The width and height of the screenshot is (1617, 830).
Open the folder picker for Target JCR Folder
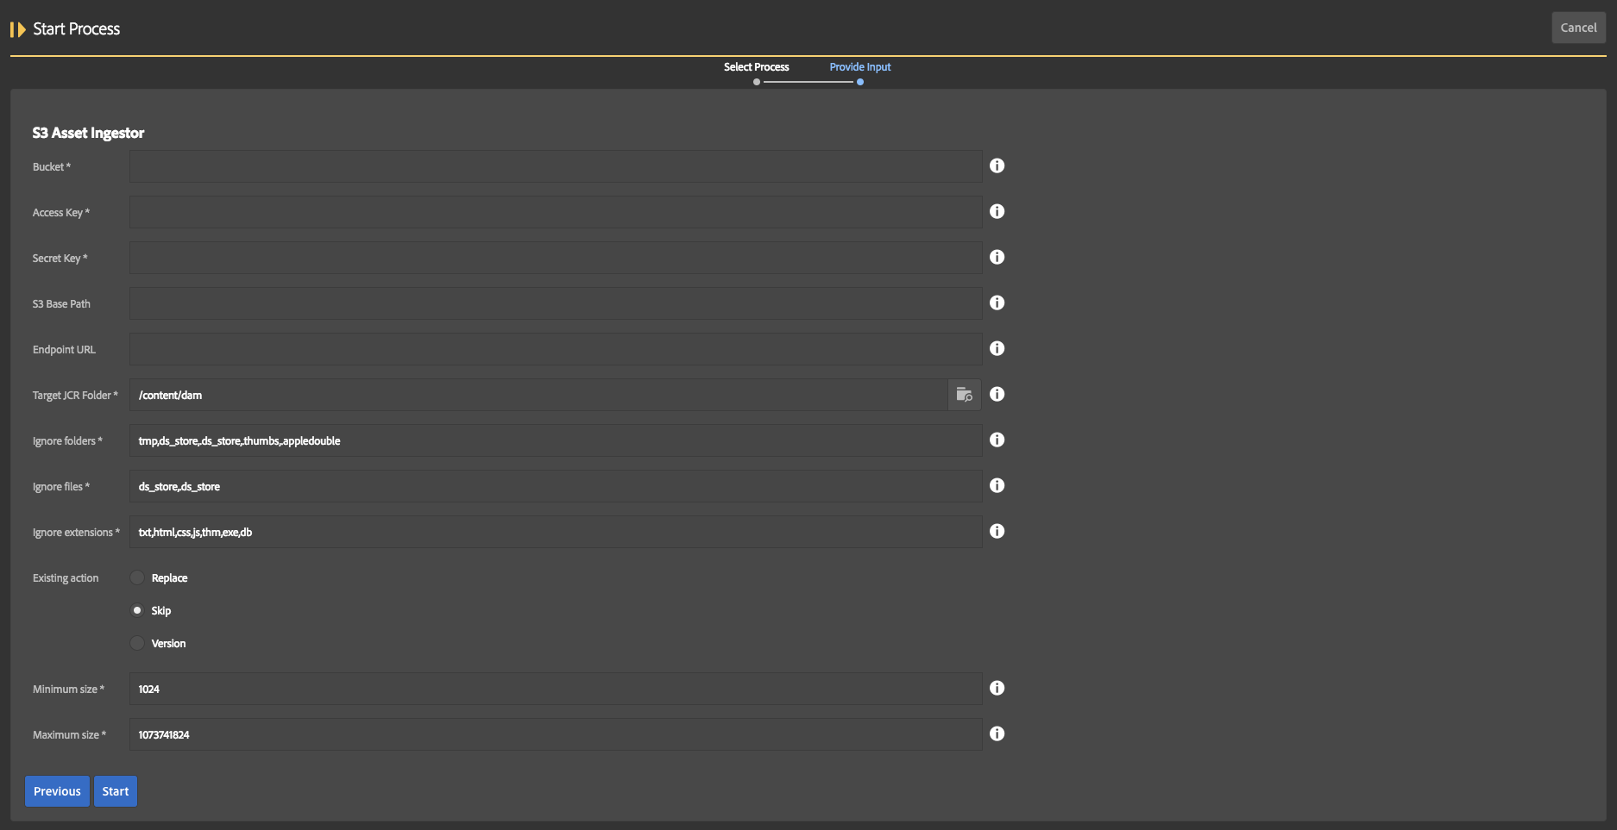pyautogui.click(x=965, y=394)
